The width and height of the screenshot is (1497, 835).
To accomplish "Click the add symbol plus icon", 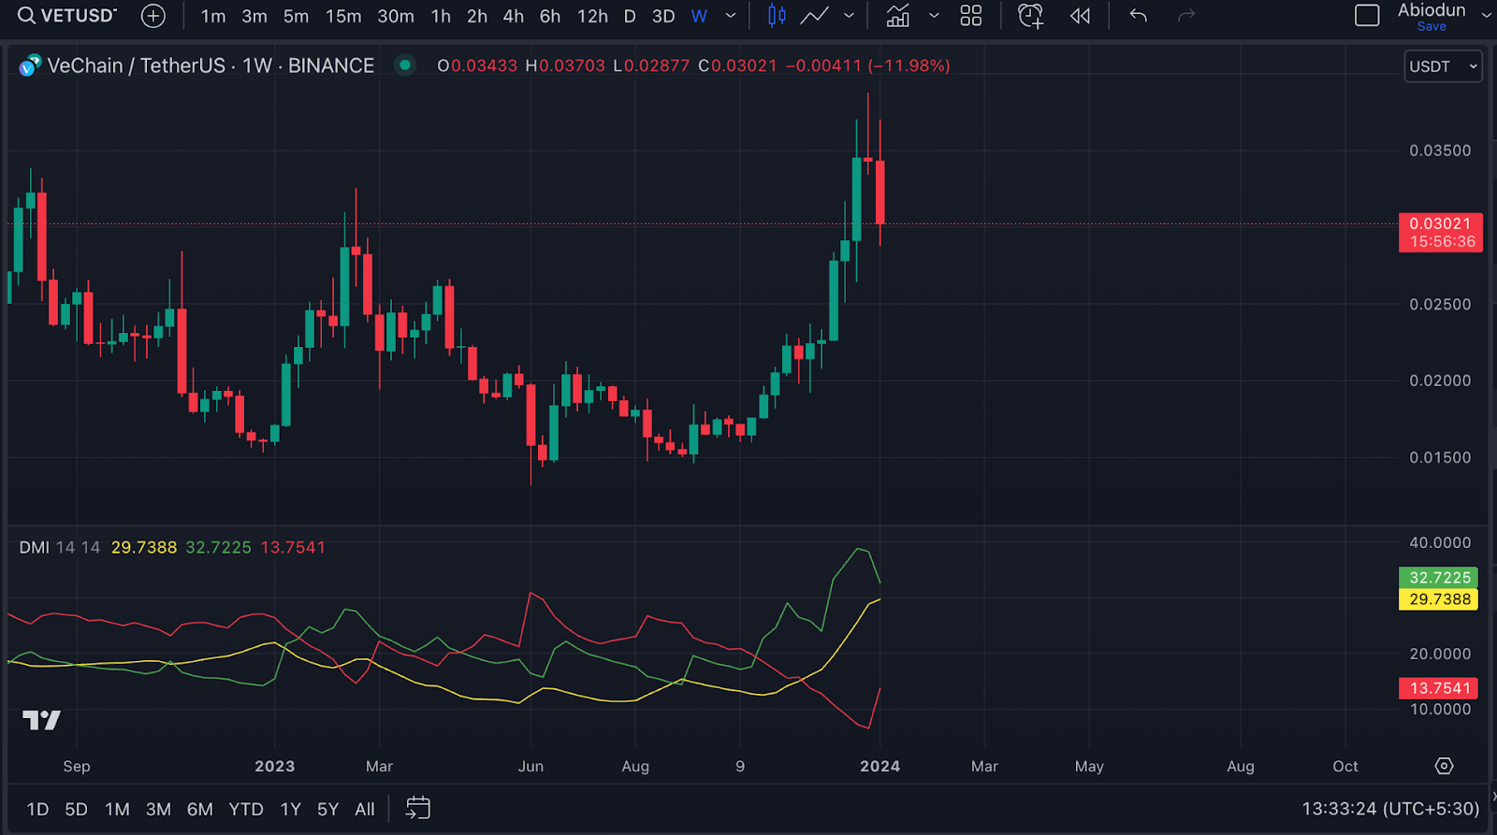I will pyautogui.click(x=153, y=16).
